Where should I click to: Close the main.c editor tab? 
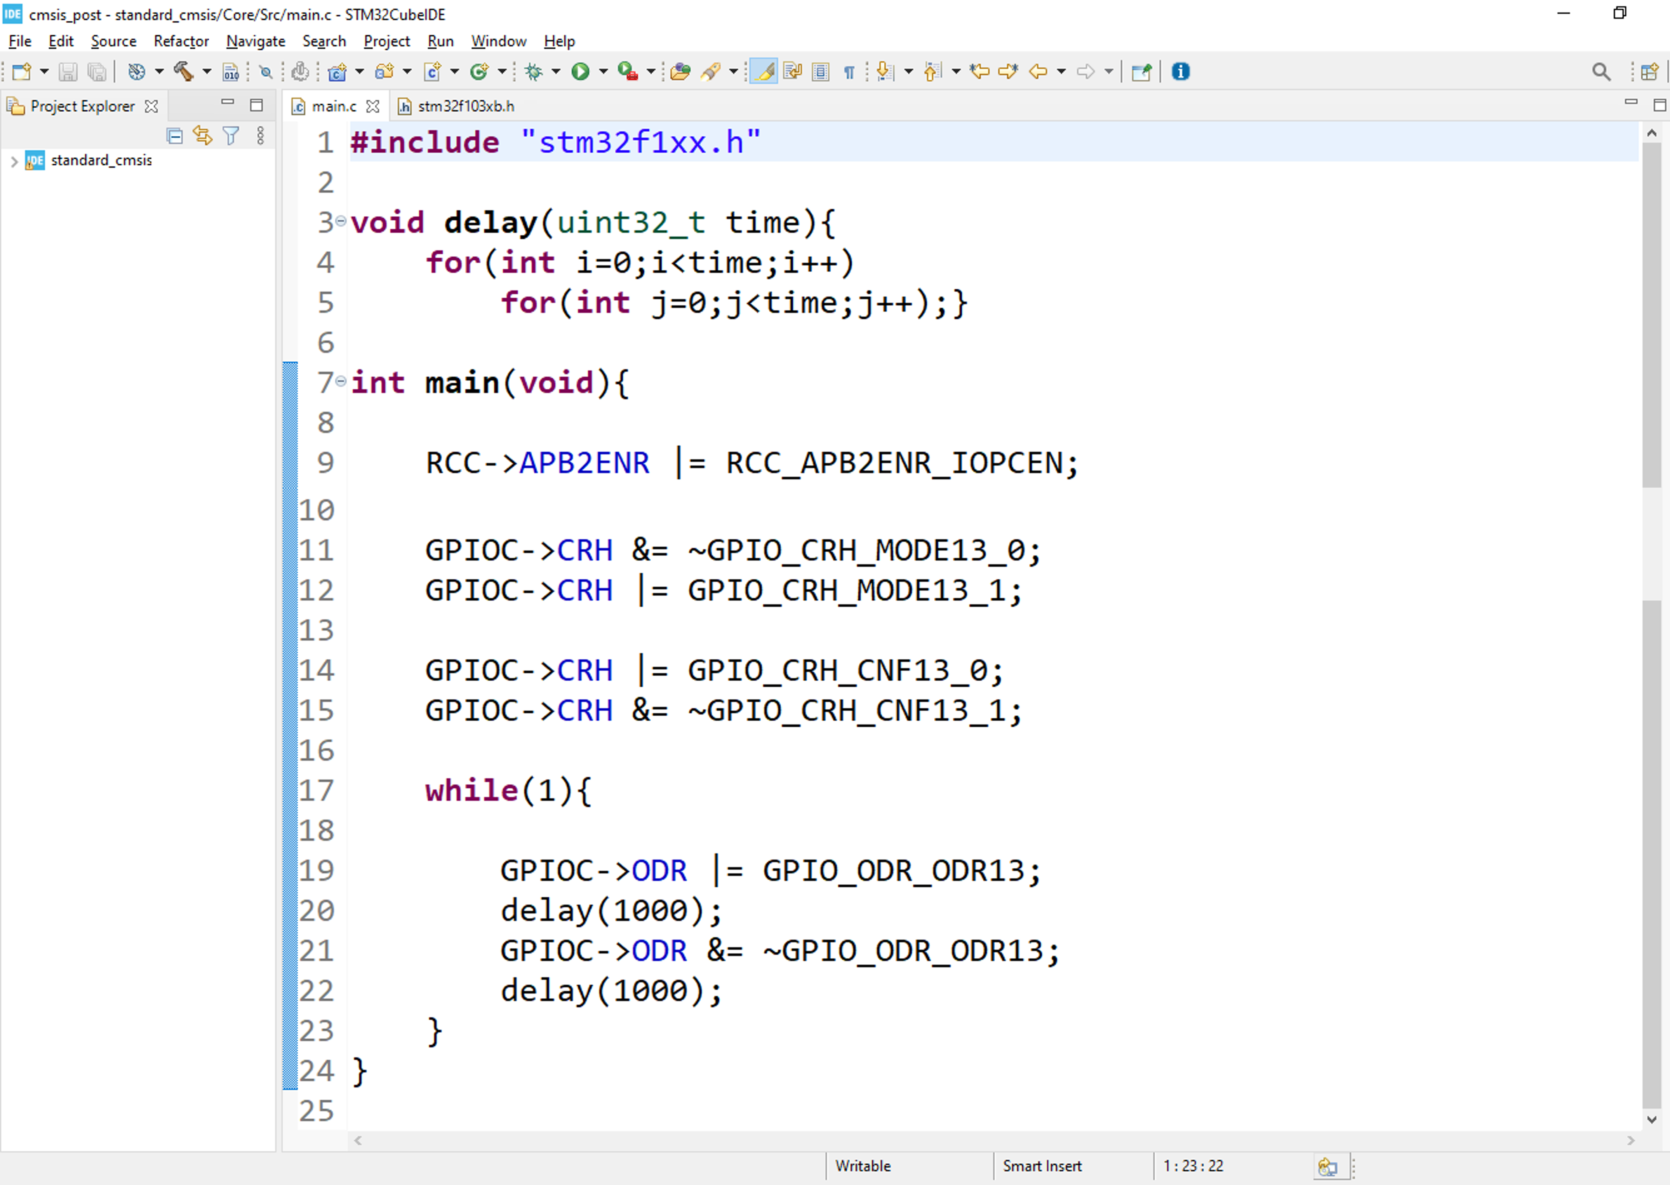(373, 106)
